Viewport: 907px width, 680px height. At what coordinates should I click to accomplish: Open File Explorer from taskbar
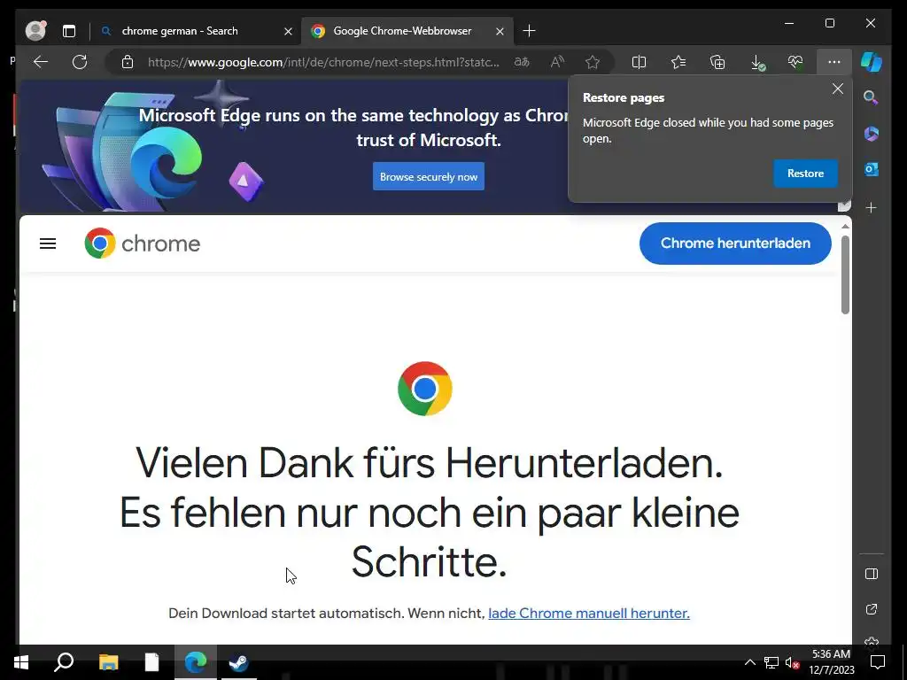point(108,662)
